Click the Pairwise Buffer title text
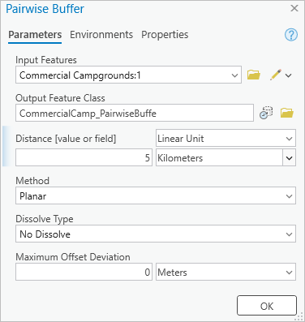Screen dimensions: 305x322 click(x=45, y=9)
